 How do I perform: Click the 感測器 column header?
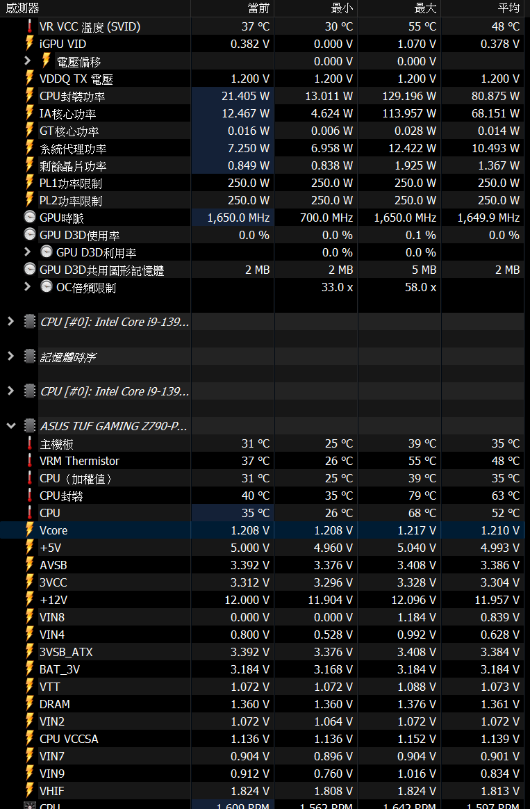pyautogui.click(x=23, y=8)
